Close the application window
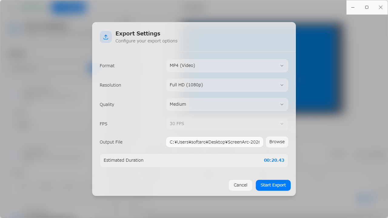This screenshot has width=388, height=218. (381, 7)
